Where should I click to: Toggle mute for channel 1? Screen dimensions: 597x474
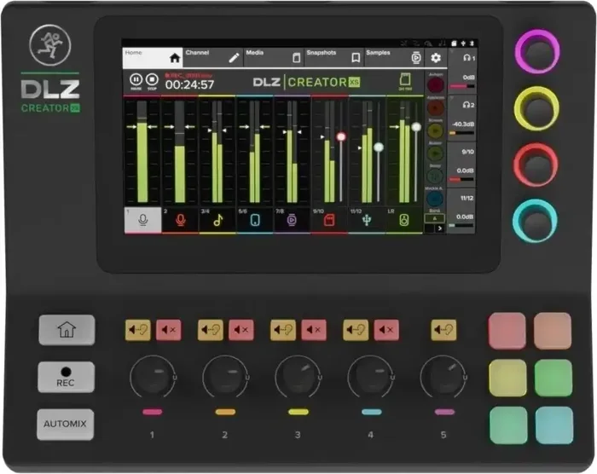coord(169,330)
